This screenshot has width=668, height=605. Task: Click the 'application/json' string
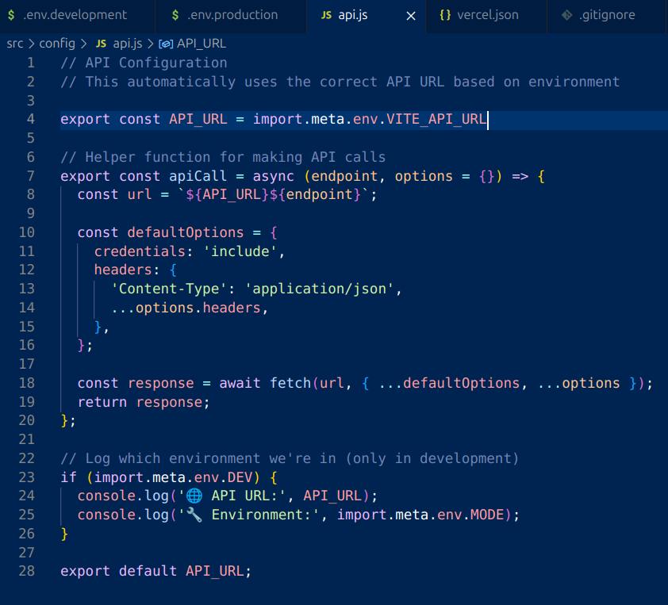pyautogui.click(x=320, y=289)
